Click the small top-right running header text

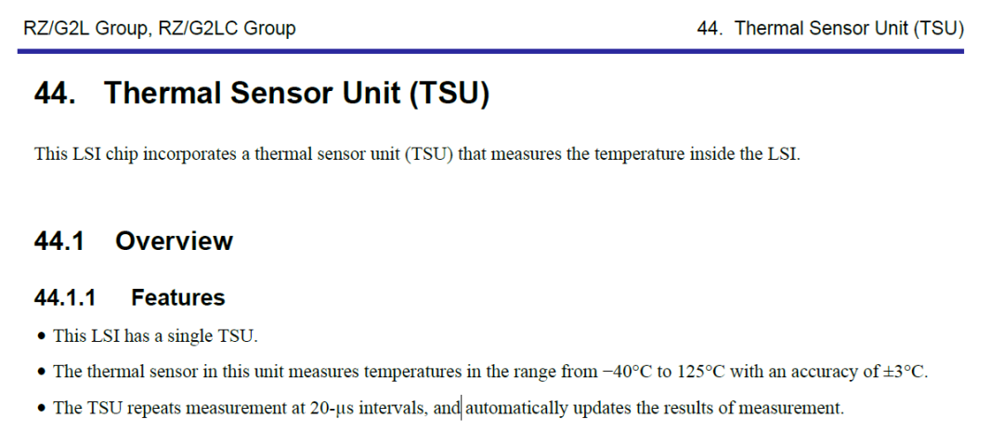pyautogui.click(x=829, y=29)
